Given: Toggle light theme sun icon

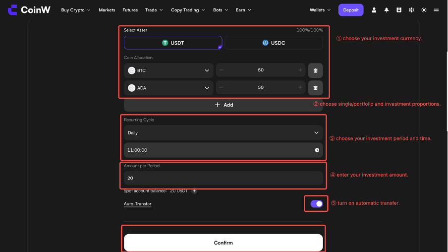Looking at the screenshot, I should (x=424, y=10).
